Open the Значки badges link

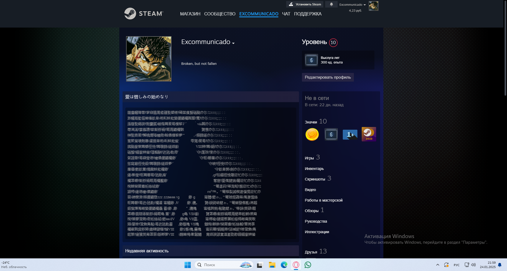(x=311, y=122)
